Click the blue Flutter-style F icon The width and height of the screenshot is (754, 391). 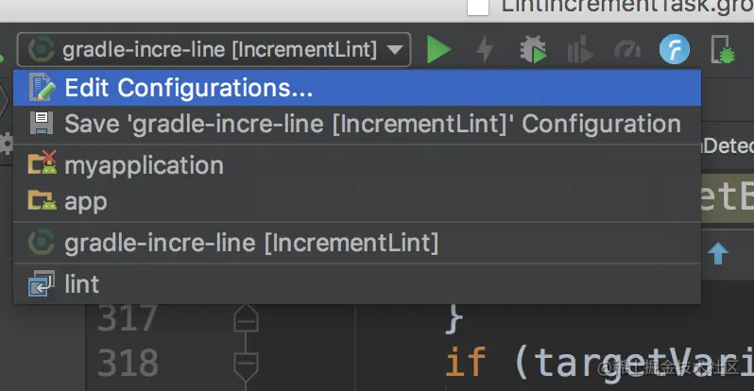click(674, 49)
